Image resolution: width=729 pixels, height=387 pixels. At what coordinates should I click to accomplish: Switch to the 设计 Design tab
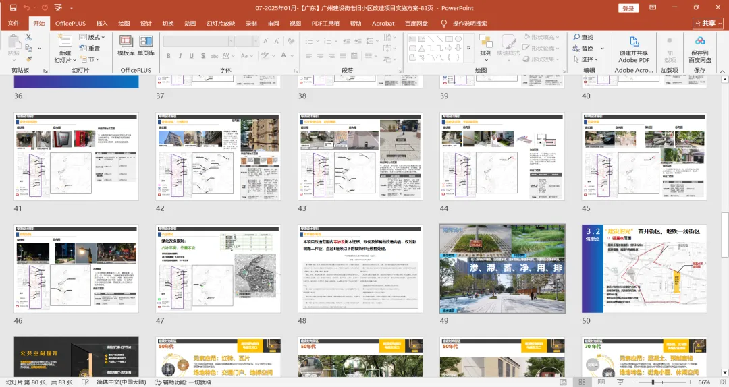[146, 23]
